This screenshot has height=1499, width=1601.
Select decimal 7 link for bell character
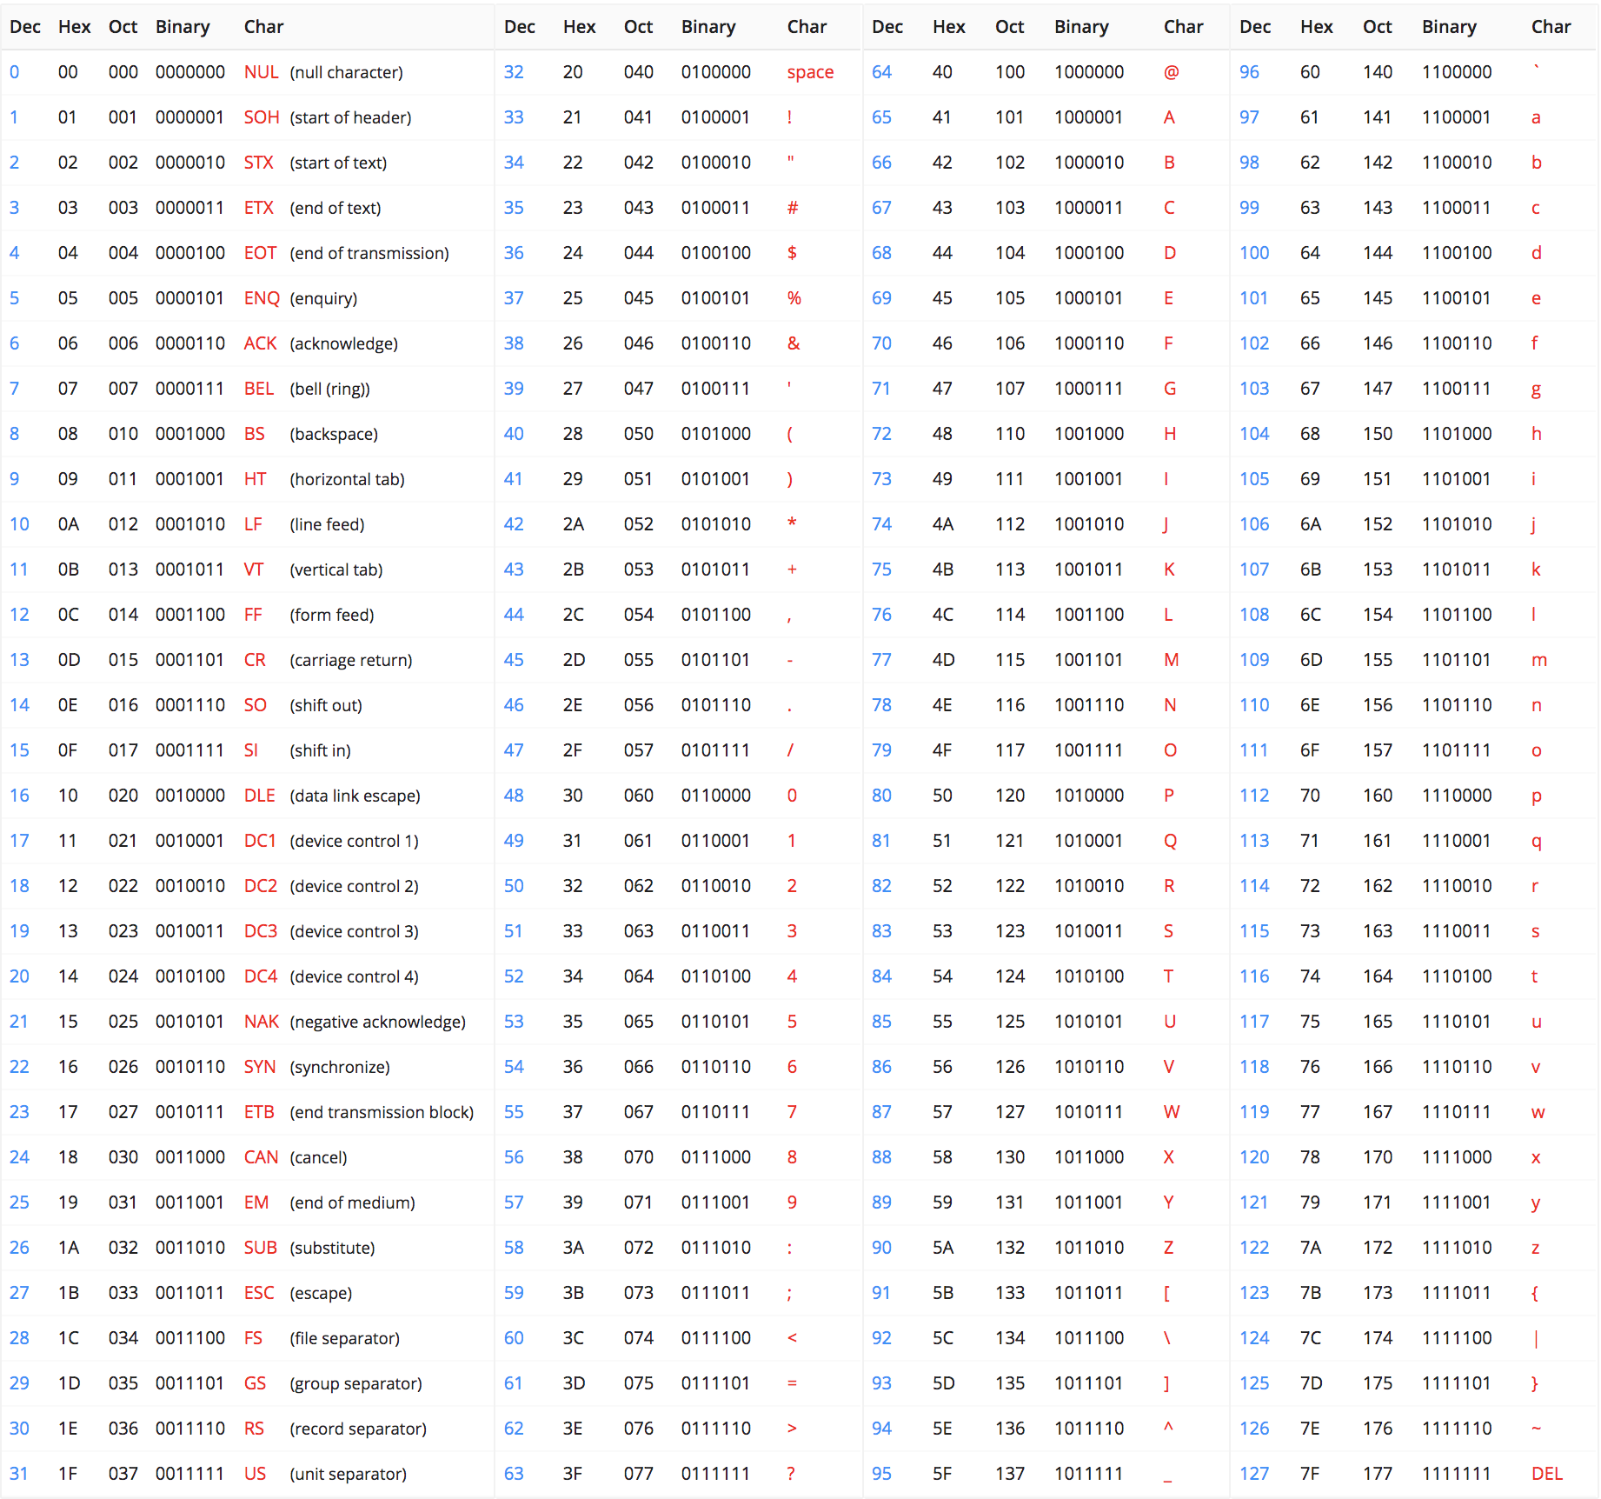[x=14, y=388]
